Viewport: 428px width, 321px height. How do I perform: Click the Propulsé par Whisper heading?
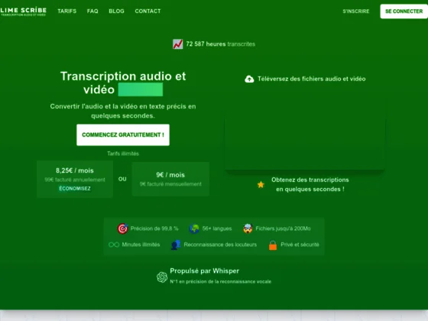coord(205,271)
